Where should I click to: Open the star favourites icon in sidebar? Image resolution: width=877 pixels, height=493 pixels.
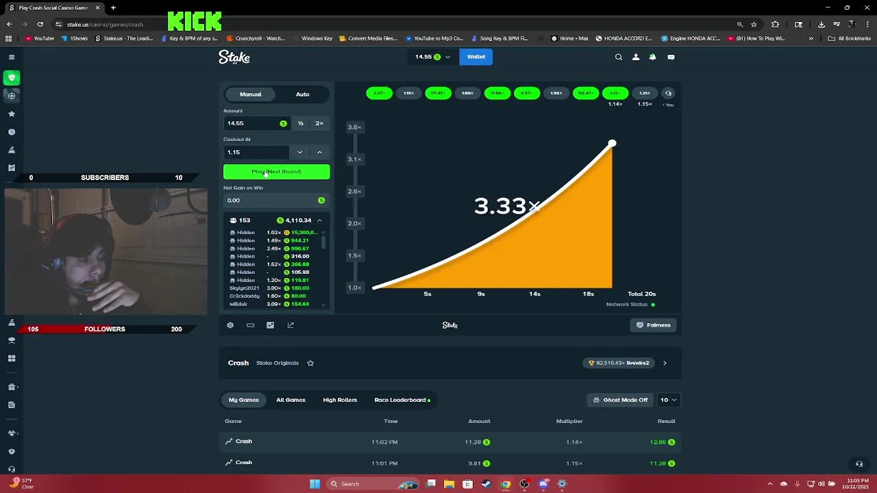coord(12,114)
